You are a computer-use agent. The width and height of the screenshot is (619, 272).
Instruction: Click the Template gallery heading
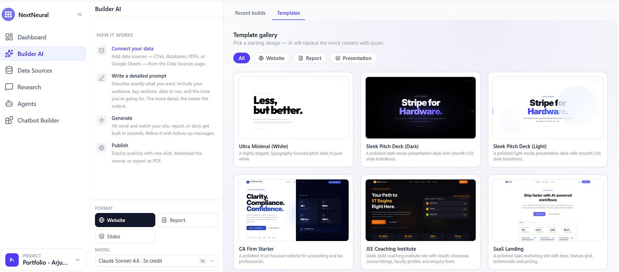click(x=256, y=35)
